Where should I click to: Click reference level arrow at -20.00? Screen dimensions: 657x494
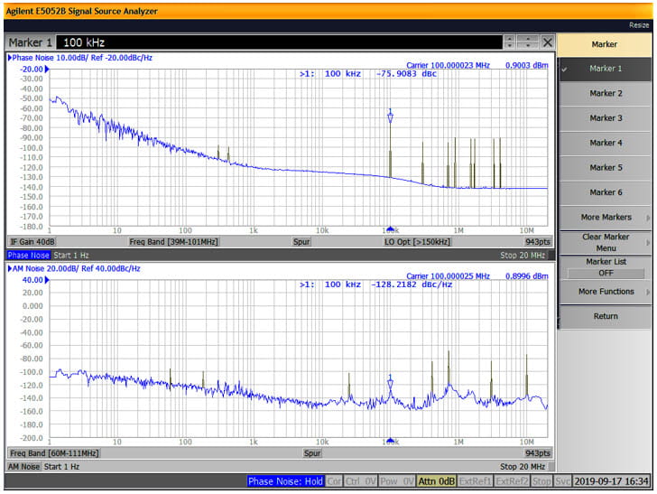click(x=47, y=70)
